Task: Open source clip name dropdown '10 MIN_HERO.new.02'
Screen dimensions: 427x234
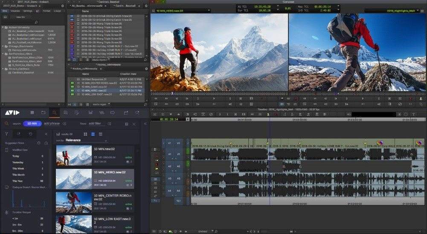Action: pos(183,11)
